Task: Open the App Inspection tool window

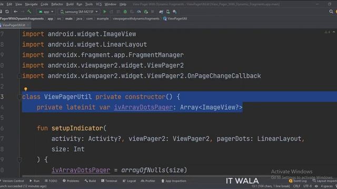Action: 174,181
